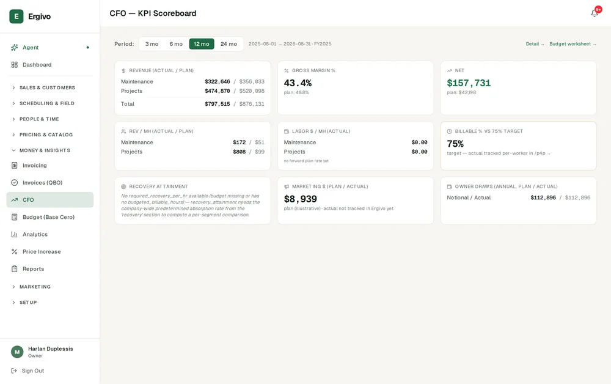Click the Owner Draws notional $112,896 bold value
The image size is (611, 384).
pos(543,198)
